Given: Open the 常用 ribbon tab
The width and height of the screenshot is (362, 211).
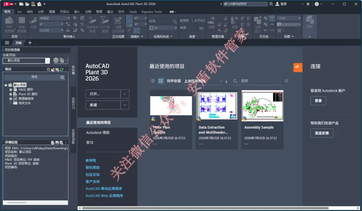Looking at the screenshot, I should 7,11.
